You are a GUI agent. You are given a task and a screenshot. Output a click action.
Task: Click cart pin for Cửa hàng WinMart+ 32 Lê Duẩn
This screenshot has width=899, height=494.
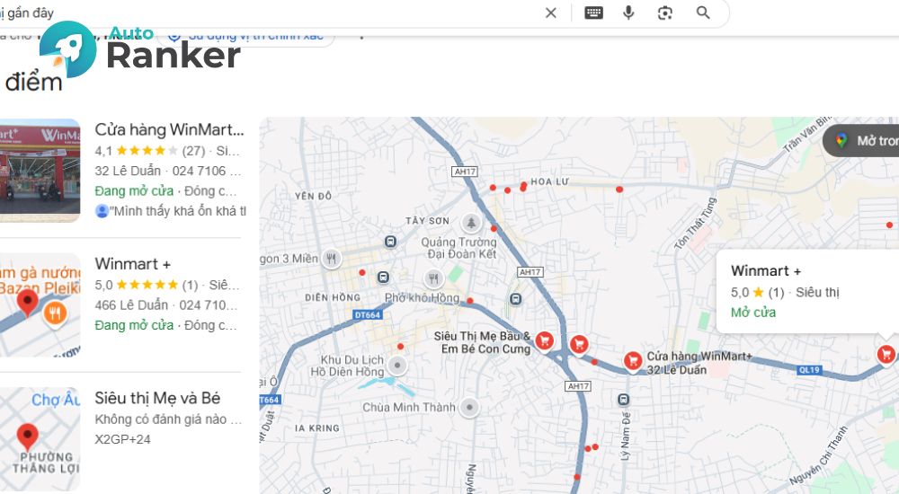click(x=633, y=361)
